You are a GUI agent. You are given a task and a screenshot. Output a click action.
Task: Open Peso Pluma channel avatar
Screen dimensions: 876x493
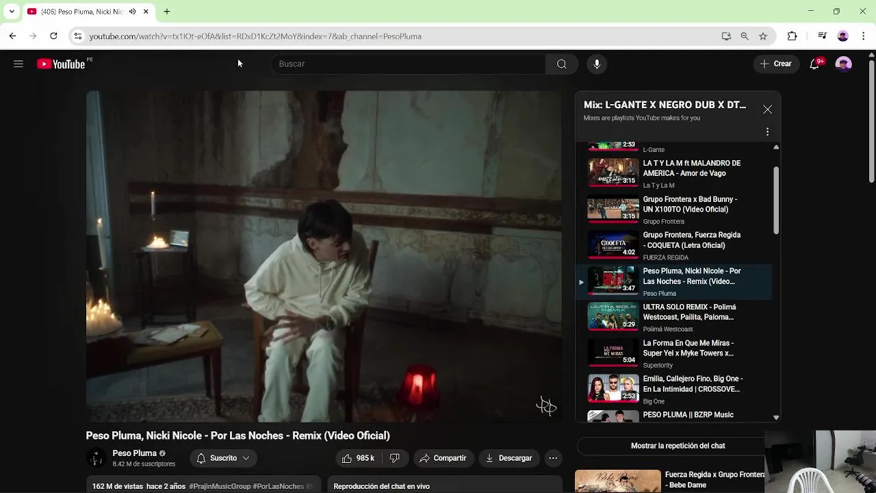point(96,458)
